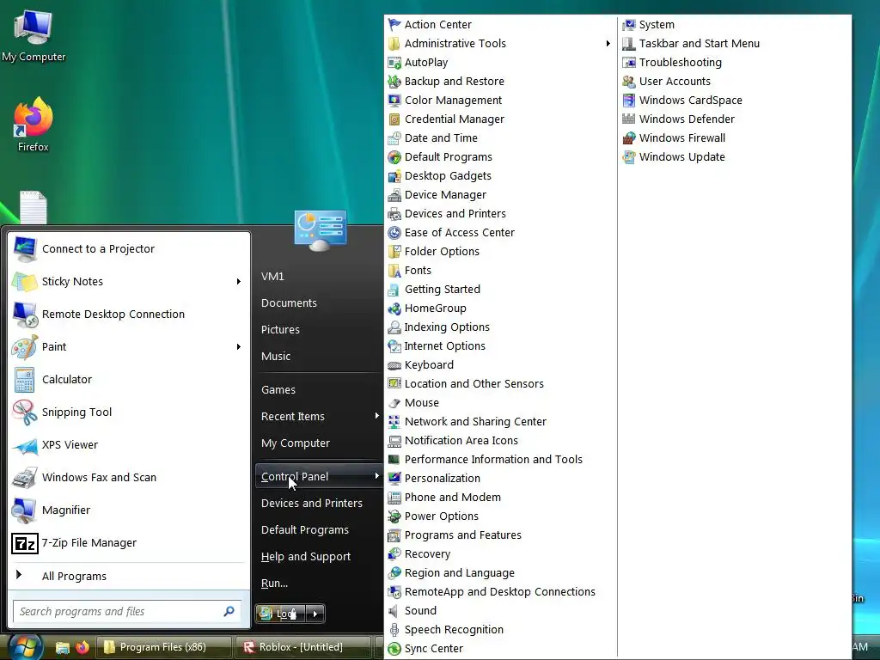
Task: Click the AutoPlay icon
Action: [x=394, y=63]
